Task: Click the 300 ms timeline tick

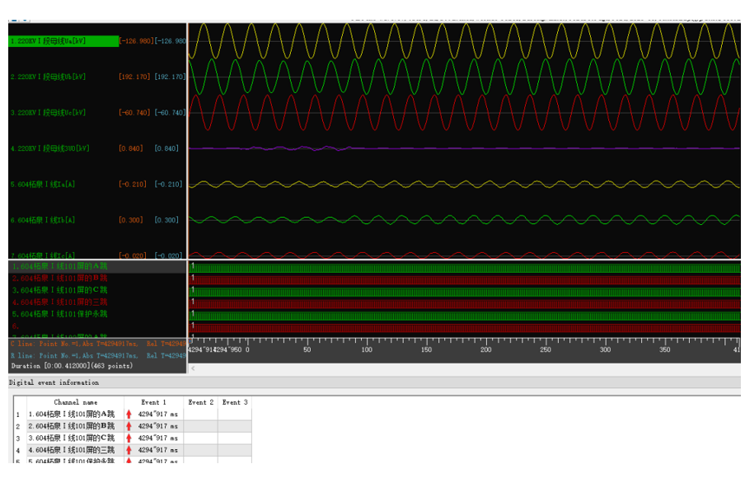Action: pos(605,349)
